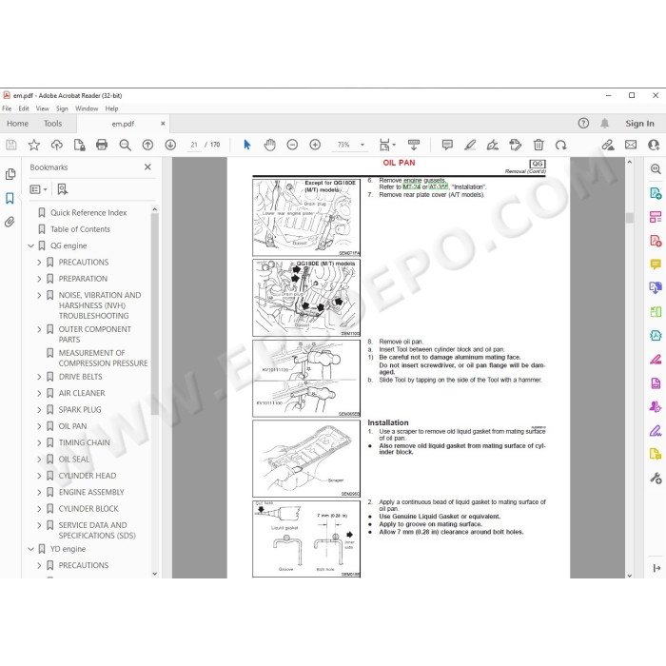The width and height of the screenshot is (666, 666).
Task: Open Attachments paperclip panel icon
Action: click(x=10, y=222)
